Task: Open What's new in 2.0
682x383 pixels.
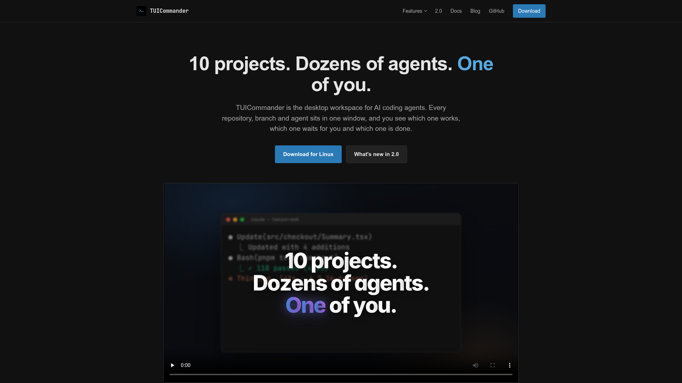Action: click(377, 154)
